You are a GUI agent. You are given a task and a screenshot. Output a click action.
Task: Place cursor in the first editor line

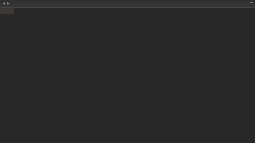coord(117,11)
